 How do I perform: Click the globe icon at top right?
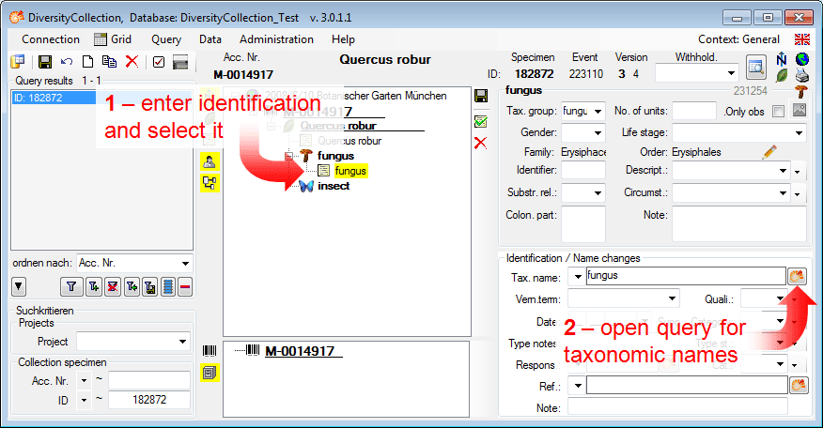pos(800,58)
